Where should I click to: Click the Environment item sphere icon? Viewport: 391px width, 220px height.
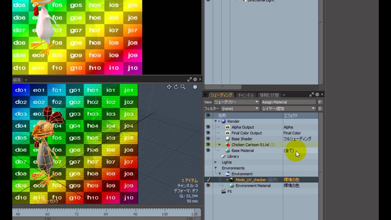(228, 174)
